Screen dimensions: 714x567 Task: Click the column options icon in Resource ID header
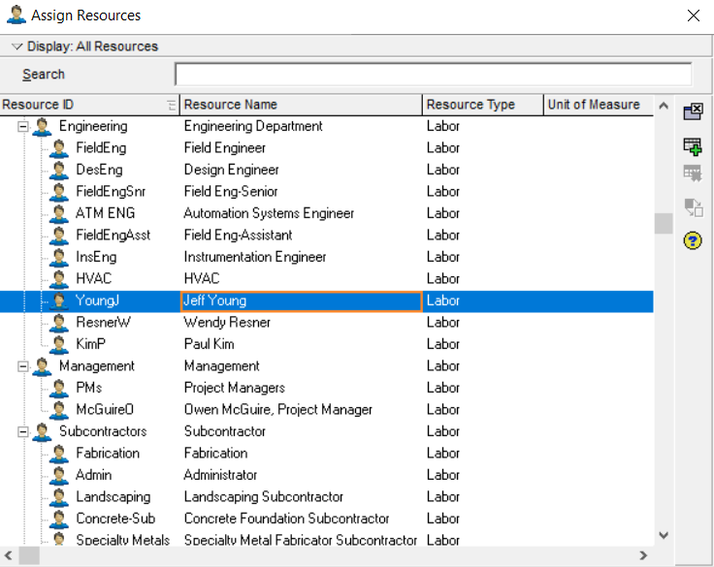tap(172, 105)
